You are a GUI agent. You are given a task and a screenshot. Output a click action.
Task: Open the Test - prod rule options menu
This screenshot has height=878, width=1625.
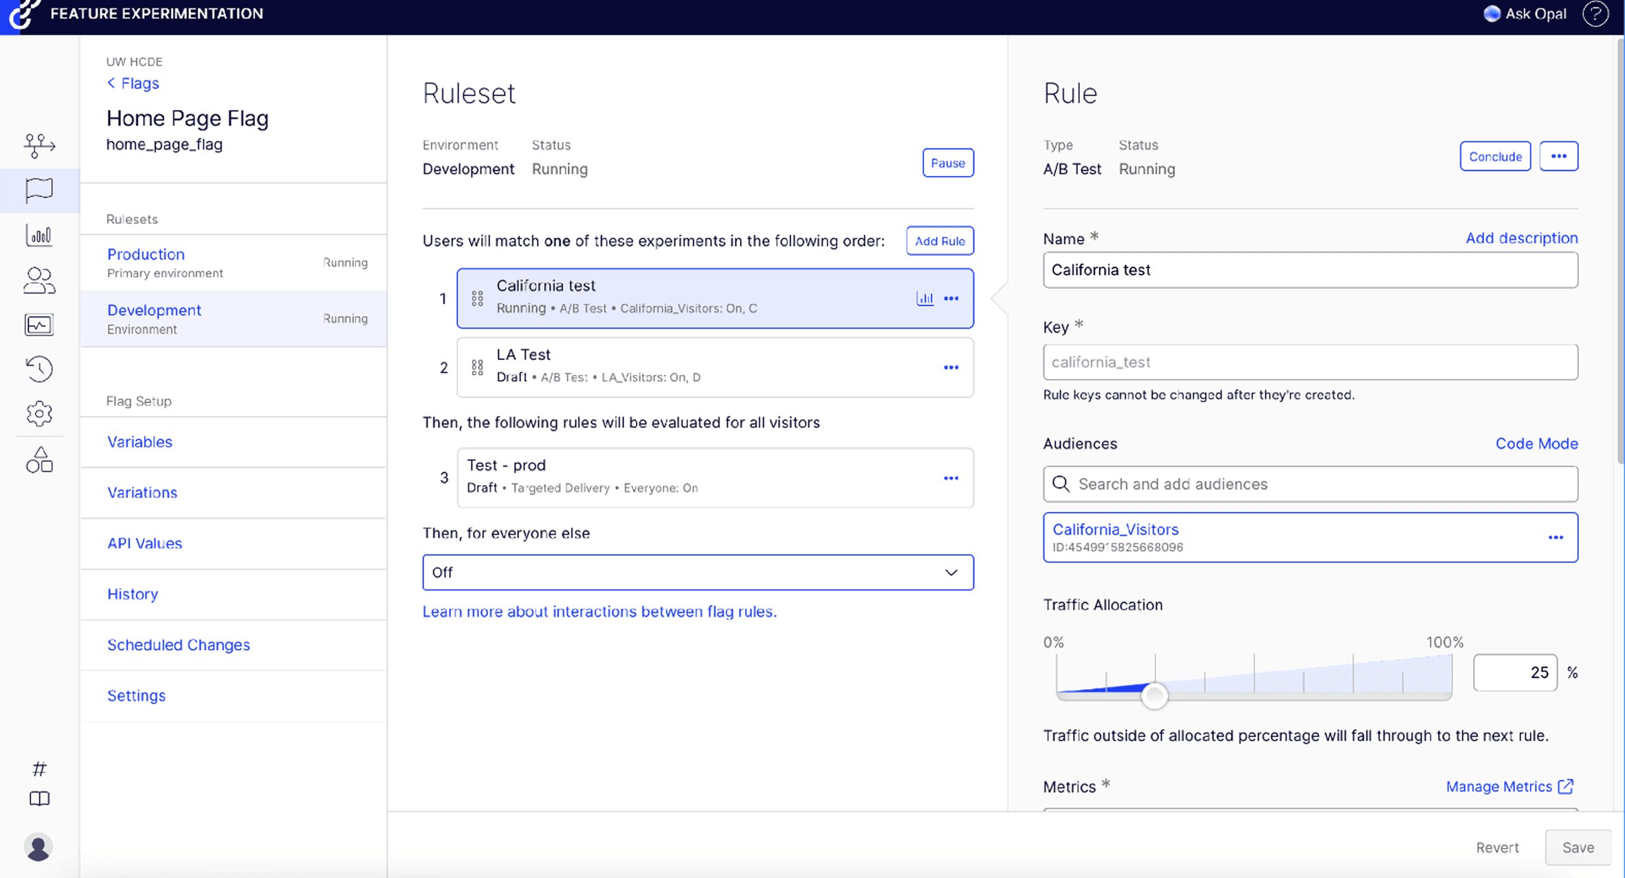point(951,478)
